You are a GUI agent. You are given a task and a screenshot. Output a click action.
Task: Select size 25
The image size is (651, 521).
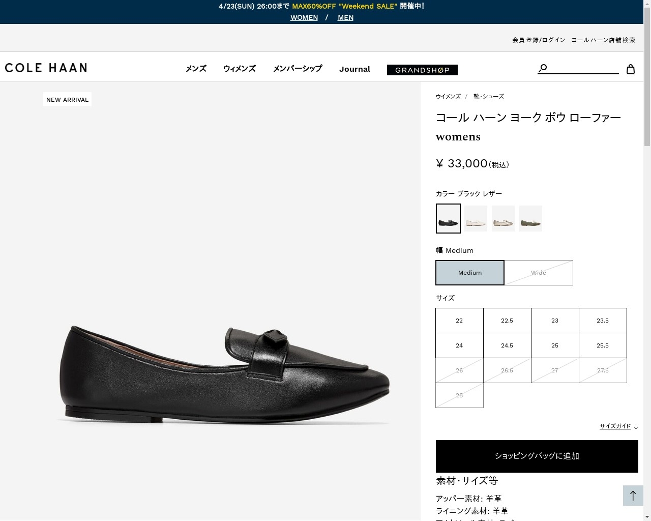point(555,345)
